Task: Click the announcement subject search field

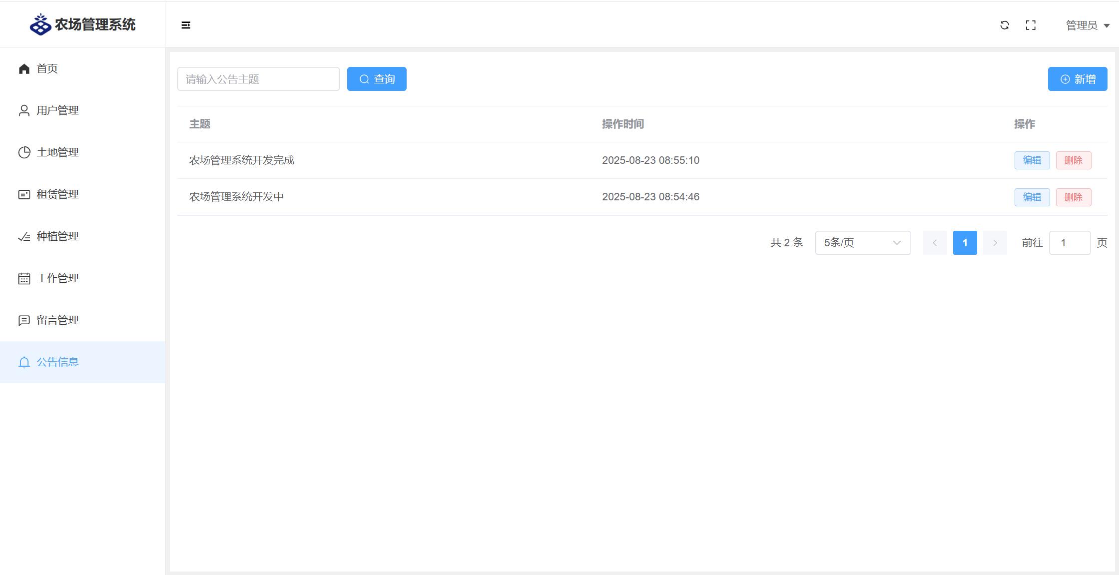Action: tap(258, 79)
